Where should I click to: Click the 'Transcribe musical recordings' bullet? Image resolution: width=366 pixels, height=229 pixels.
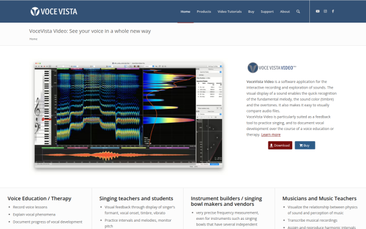click(x=312, y=220)
